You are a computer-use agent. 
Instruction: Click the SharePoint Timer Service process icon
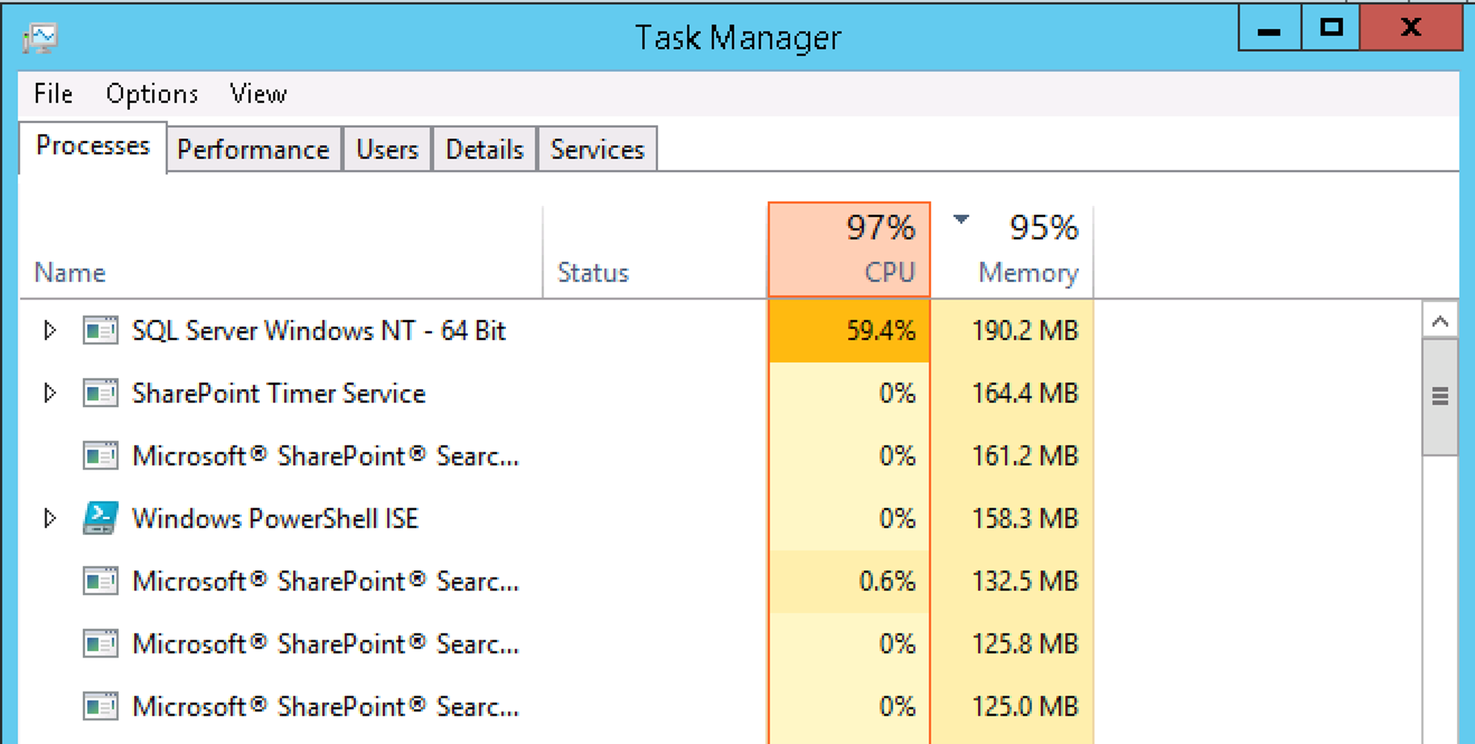coord(100,393)
